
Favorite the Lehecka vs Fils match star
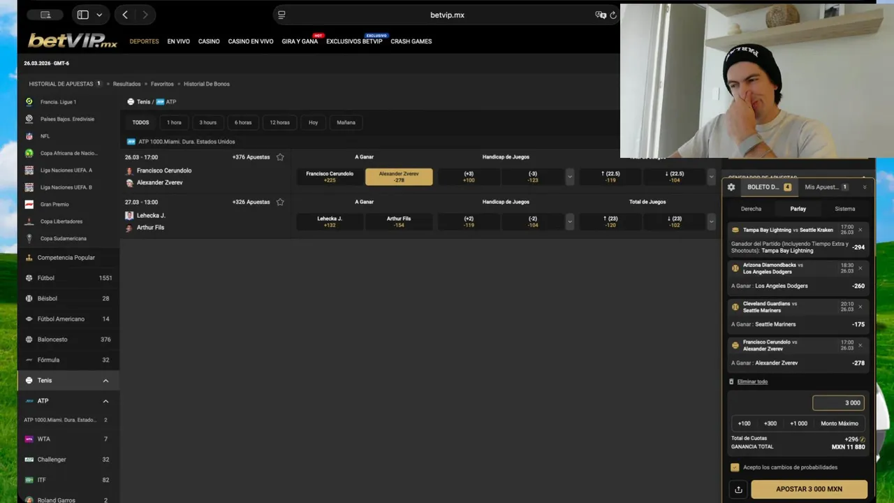[x=280, y=202]
